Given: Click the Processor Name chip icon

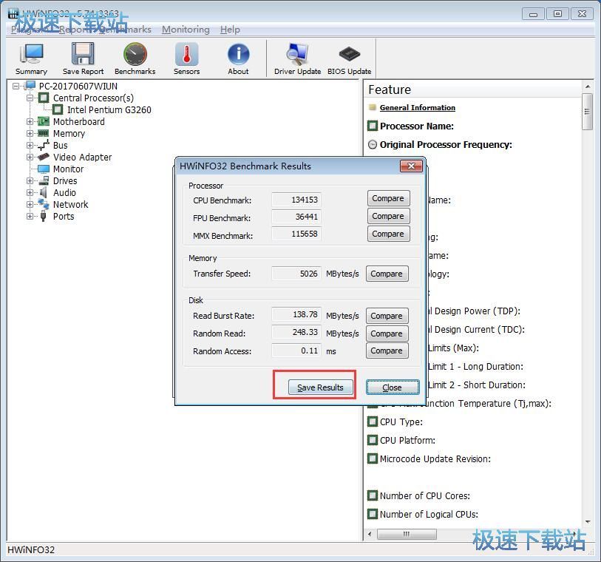Looking at the screenshot, I should coord(372,126).
